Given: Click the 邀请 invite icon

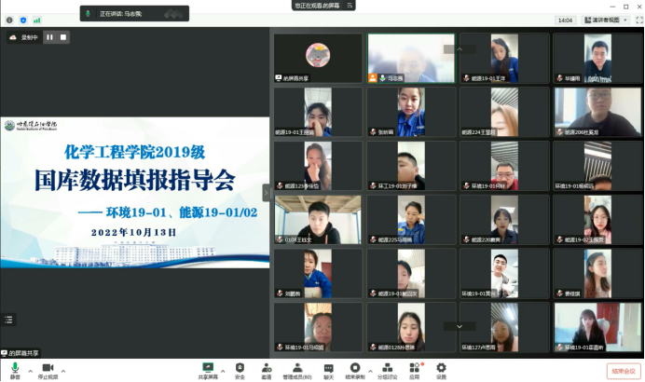Looking at the screenshot, I should 267,367.
